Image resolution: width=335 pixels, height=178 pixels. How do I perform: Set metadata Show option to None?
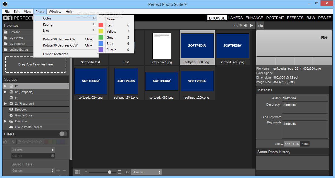(x=305, y=144)
